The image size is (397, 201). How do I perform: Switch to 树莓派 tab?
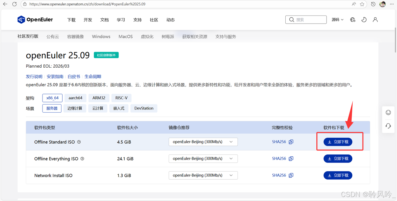click(x=168, y=37)
